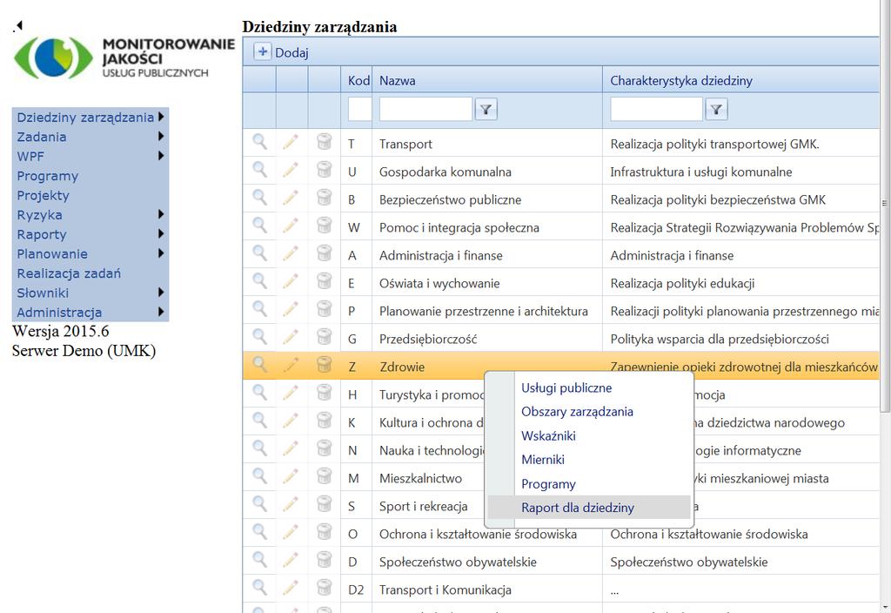View details of Gospodarka komunalna row

tap(259, 170)
